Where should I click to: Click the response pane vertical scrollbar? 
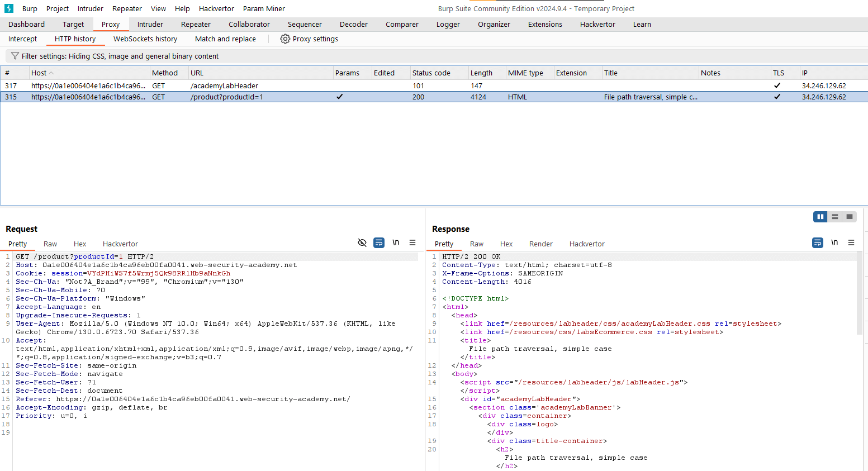[x=859, y=293]
